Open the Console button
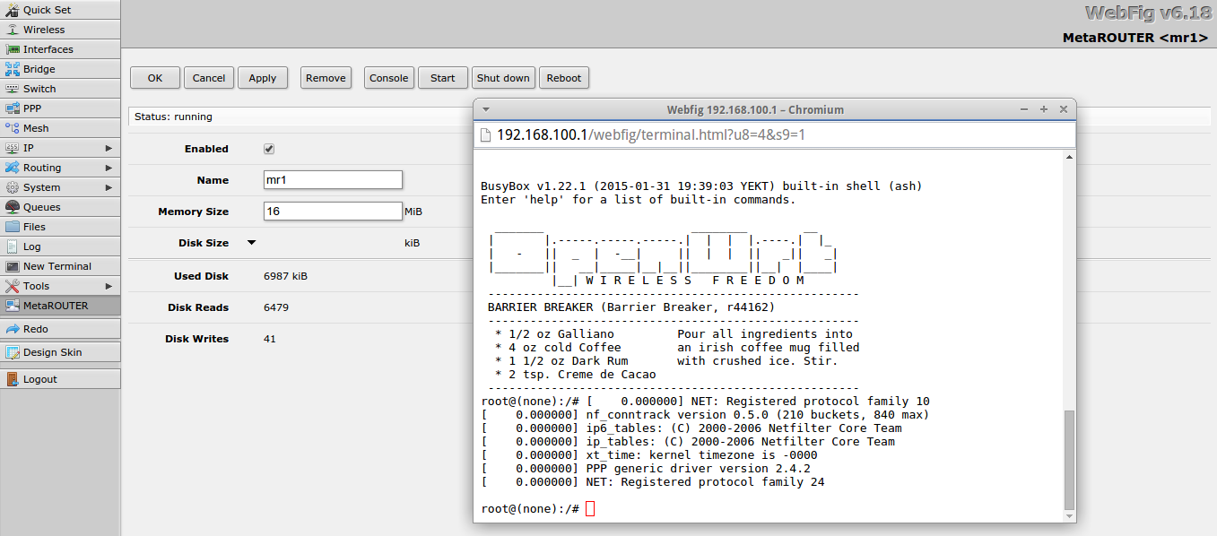 click(389, 78)
